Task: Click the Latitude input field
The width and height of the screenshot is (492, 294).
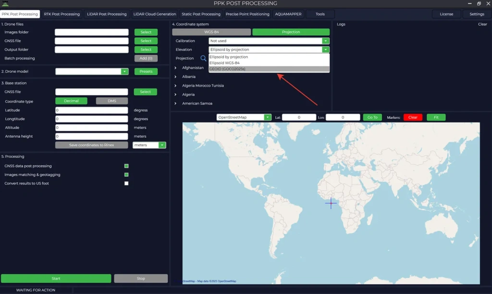Action: (x=91, y=110)
